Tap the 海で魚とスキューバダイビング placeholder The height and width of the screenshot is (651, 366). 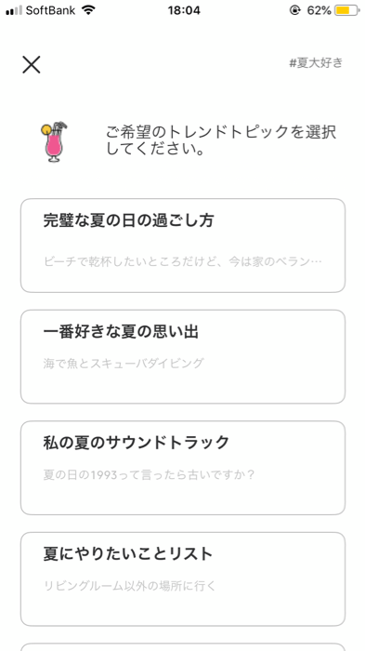pyautogui.click(x=124, y=364)
